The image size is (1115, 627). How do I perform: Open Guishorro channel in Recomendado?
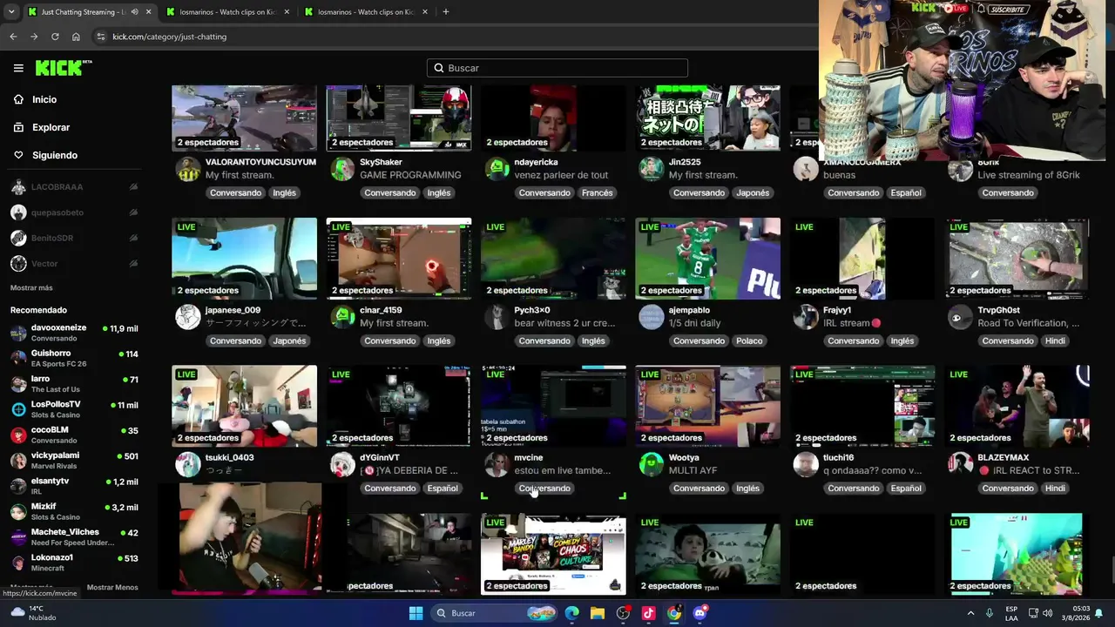click(x=74, y=358)
